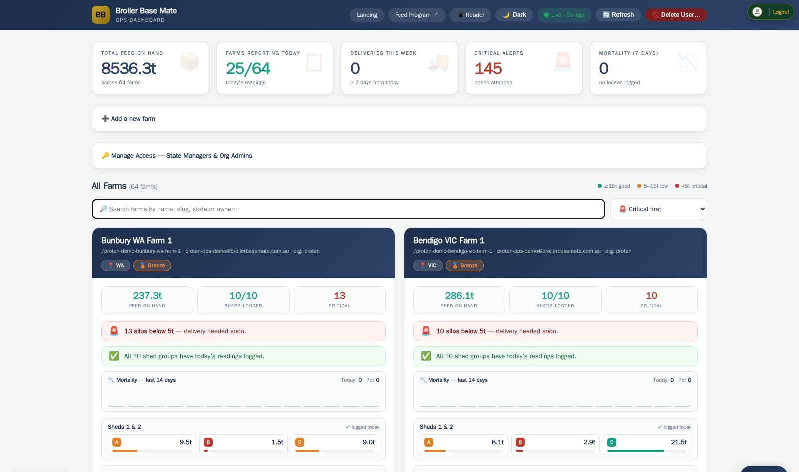
Task: Click the 286.1t feed on hand value
Action: tap(459, 295)
